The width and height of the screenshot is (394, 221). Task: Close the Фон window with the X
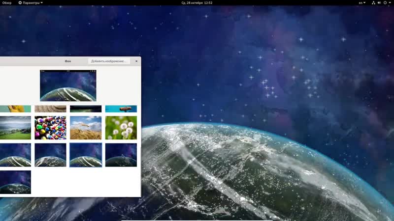click(136, 61)
